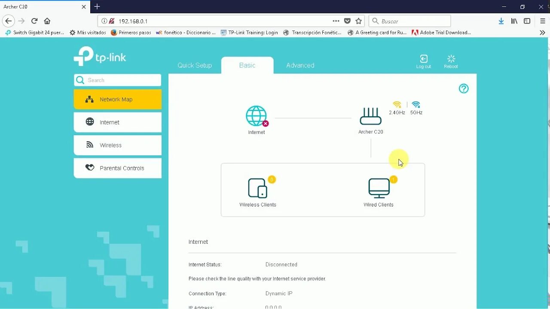This screenshot has height=309, width=550.
Task: Click the Internet section heading
Action: coord(198,242)
